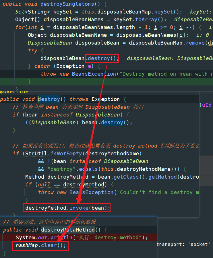Image resolution: width=213 pixels, height=258 pixels.
Task: Click the red-boxed disposableBean destroy() call
Action: click(x=102, y=58)
